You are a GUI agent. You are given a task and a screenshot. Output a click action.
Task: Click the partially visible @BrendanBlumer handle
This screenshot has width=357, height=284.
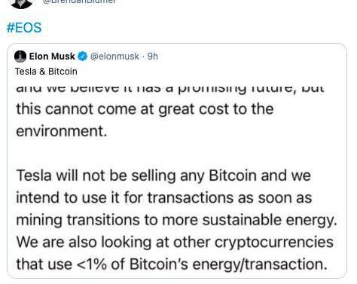pyautogui.click(x=79, y=2)
